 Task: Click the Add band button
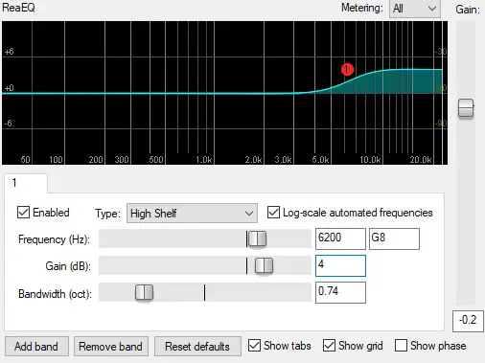coord(36,347)
